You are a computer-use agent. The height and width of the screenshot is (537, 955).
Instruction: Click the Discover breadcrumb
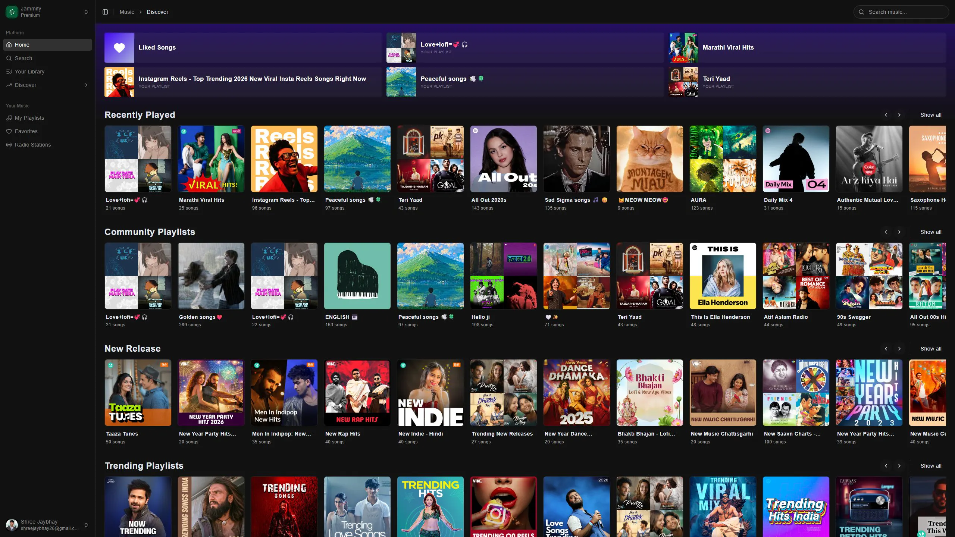pyautogui.click(x=157, y=12)
